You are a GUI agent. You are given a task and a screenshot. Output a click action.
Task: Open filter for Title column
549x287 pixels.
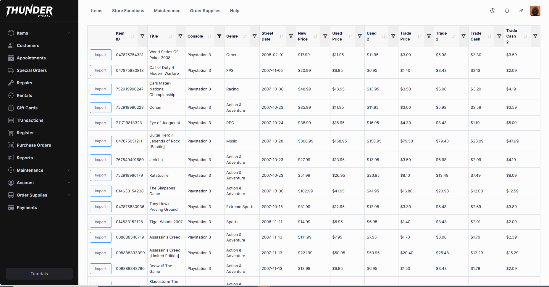[x=180, y=36]
